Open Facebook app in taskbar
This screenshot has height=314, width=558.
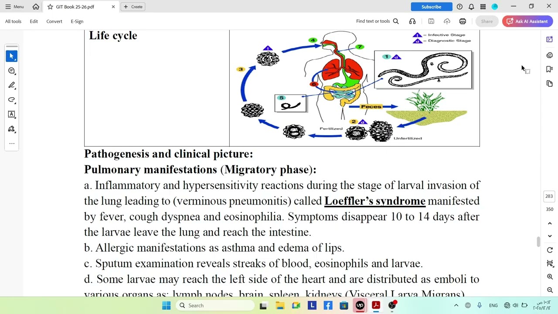328,305
